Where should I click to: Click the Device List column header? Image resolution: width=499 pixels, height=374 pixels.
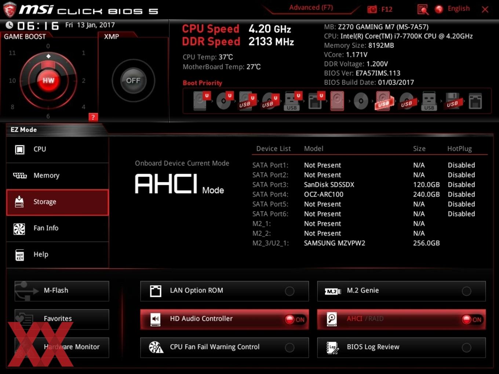pos(273,148)
